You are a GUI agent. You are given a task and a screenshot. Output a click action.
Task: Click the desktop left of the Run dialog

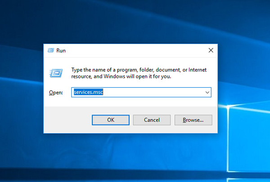click(x=22, y=90)
